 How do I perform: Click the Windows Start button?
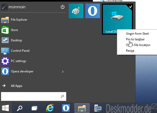tap(5, 108)
